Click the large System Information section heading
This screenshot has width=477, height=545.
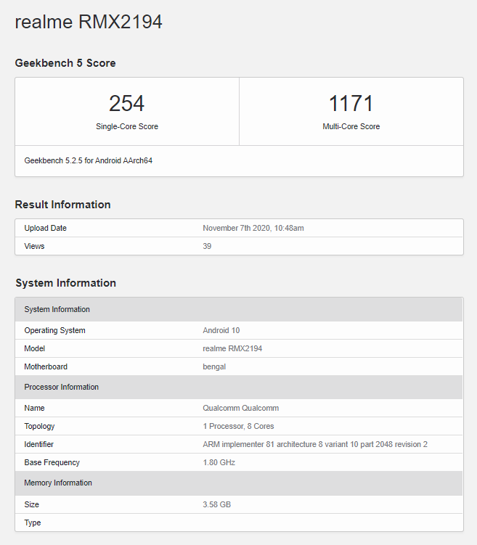[66, 283]
